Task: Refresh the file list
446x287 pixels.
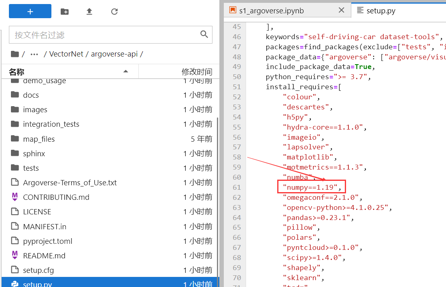Action: pos(115,12)
